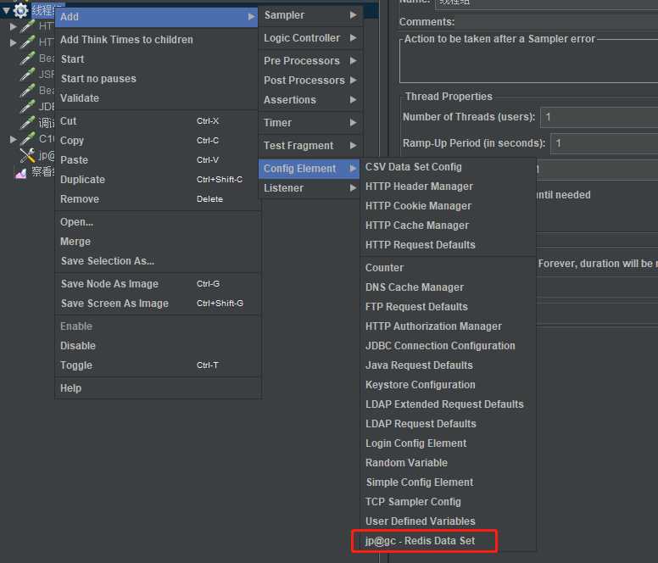Select Toggle menu entry

(157, 365)
